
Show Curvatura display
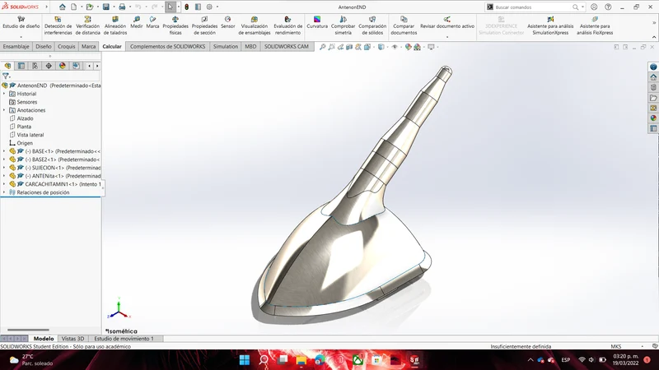coord(317,23)
